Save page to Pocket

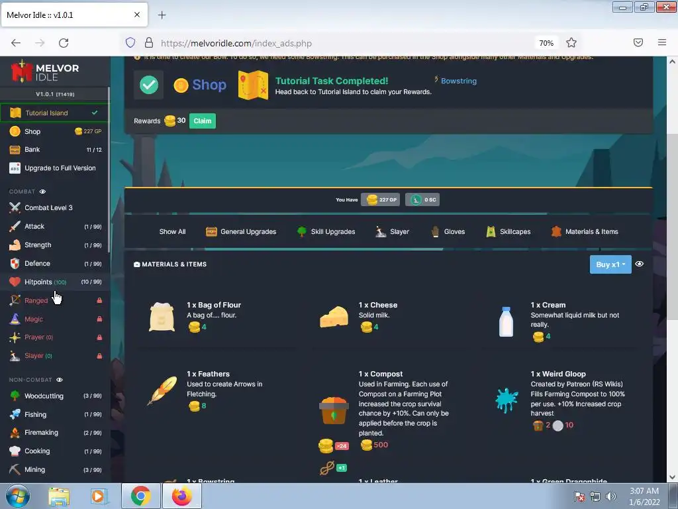(638, 42)
